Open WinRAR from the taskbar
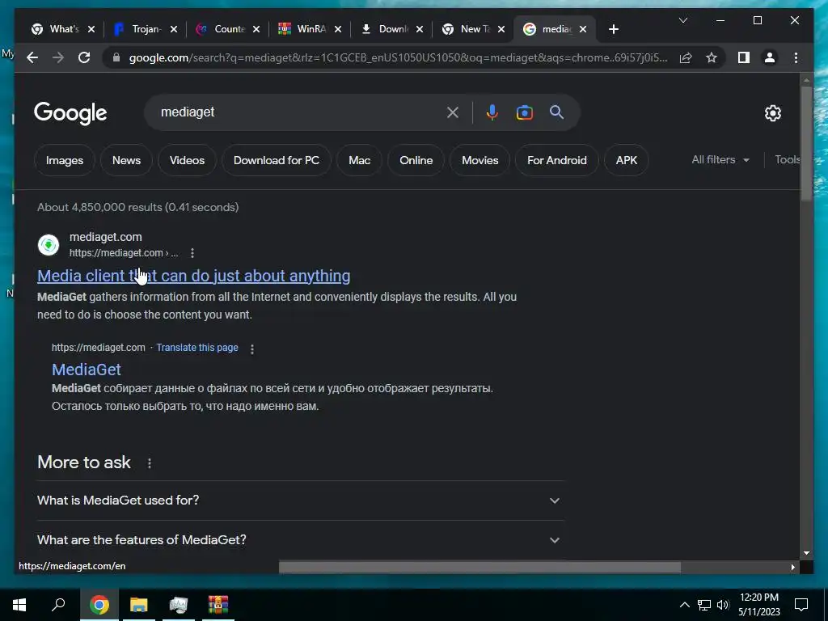Image resolution: width=828 pixels, height=621 pixels. pyautogui.click(x=218, y=605)
